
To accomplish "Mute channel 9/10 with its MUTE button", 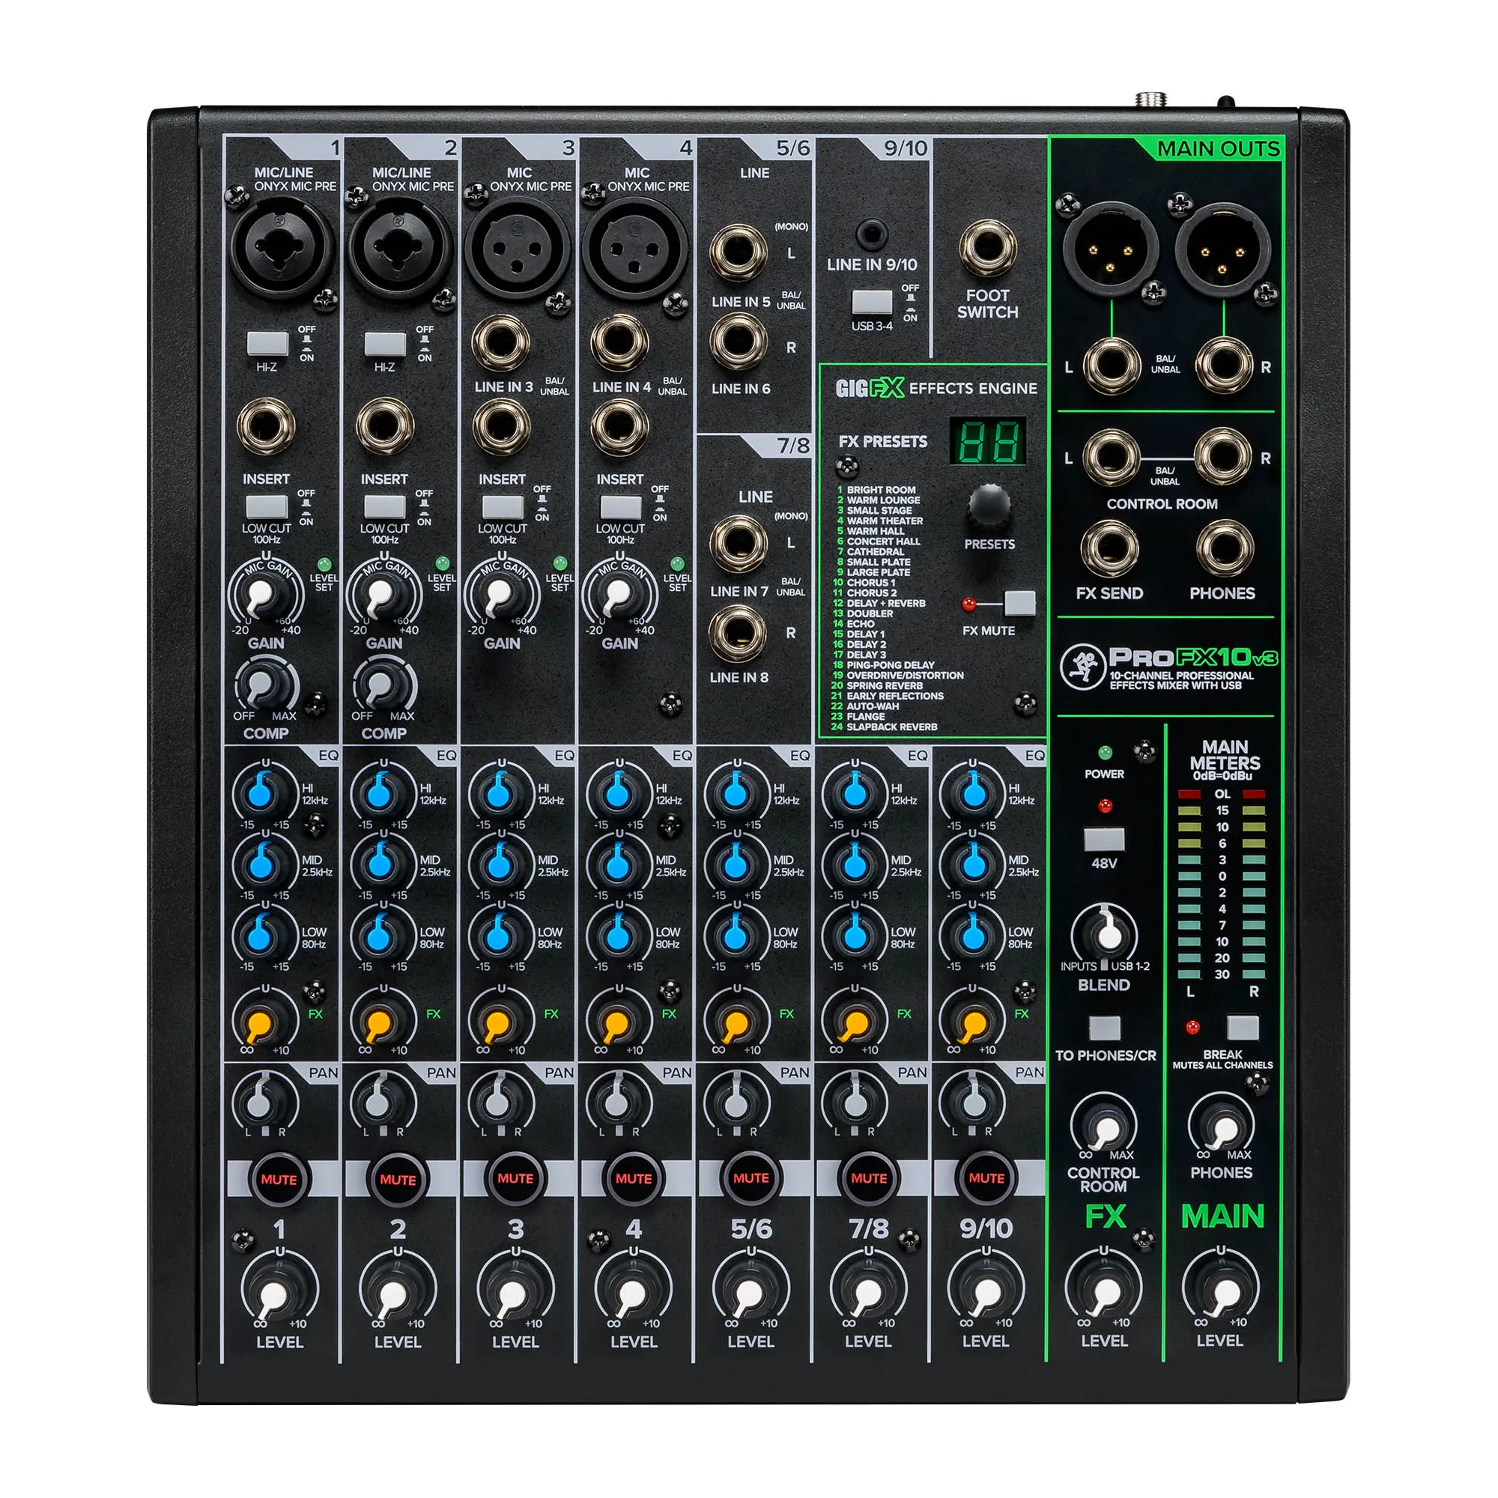I will pyautogui.click(x=986, y=1178).
